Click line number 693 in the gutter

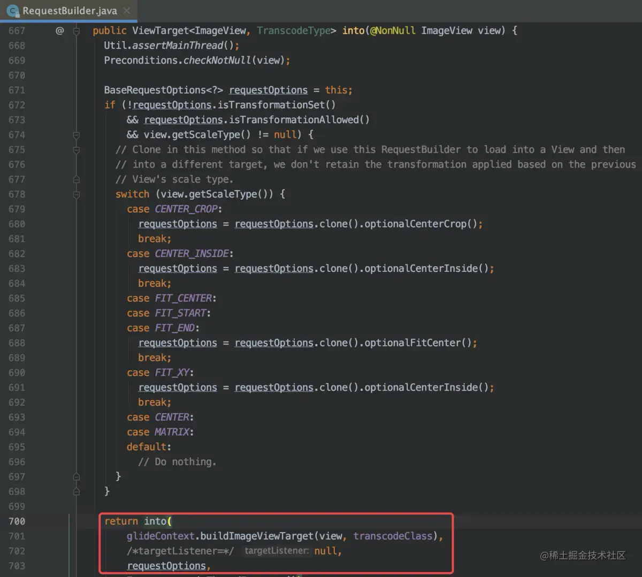[x=17, y=417]
